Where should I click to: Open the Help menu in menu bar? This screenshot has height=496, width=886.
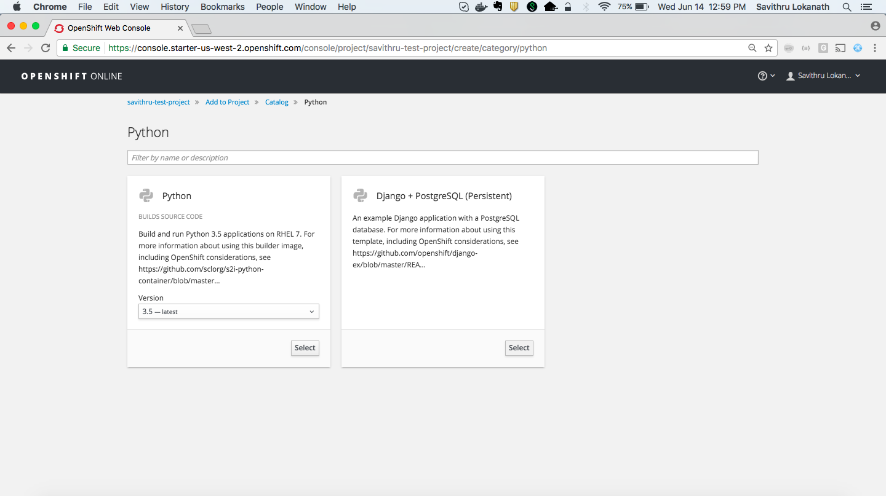347,7
